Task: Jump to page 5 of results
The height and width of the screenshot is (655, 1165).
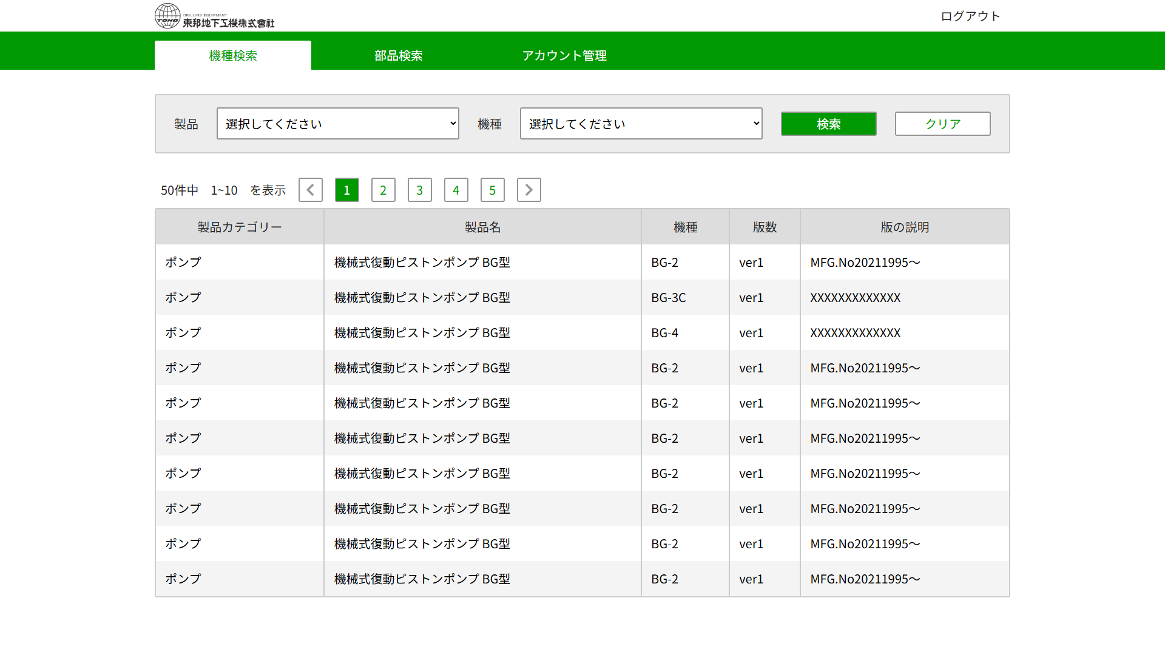Action: tap(492, 190)
